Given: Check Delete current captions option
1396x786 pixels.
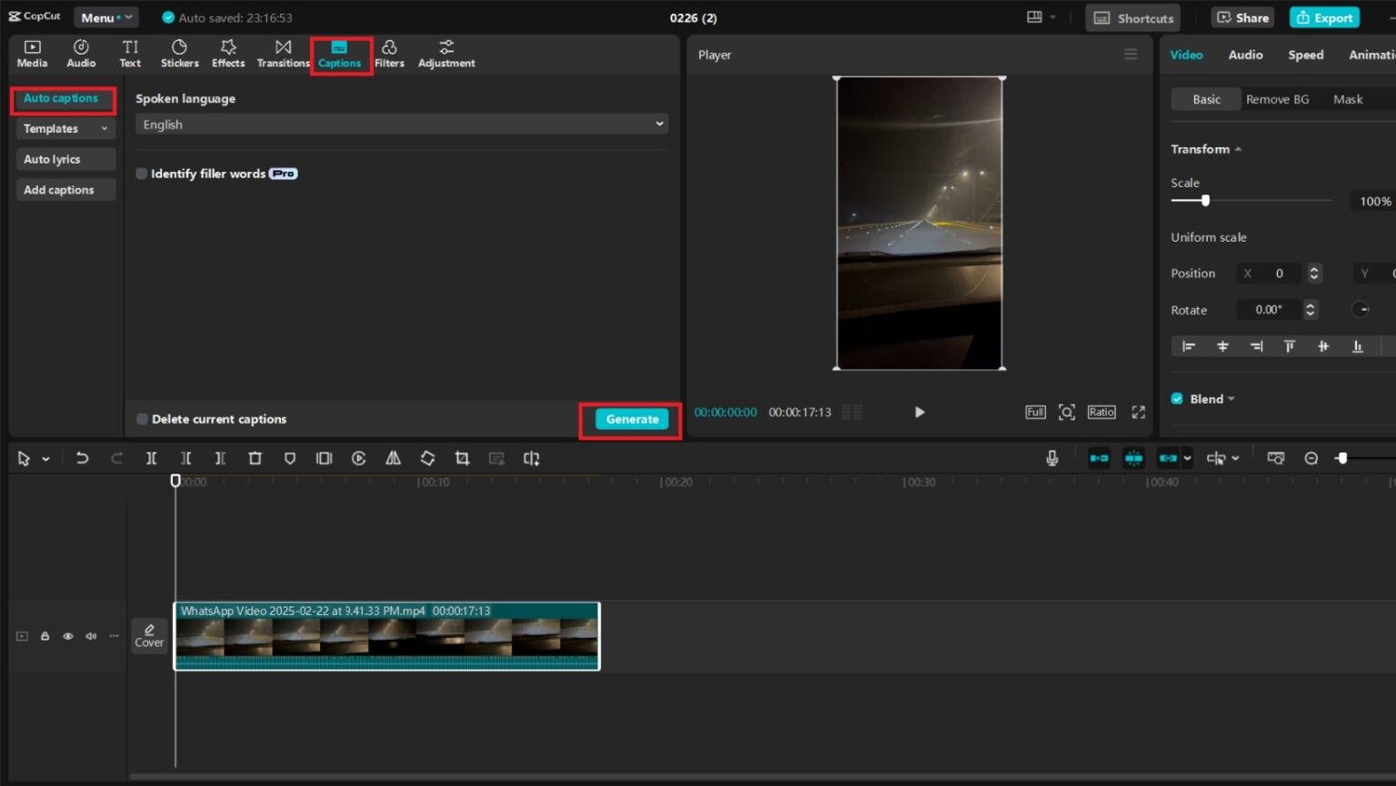Looking at the screenshot, I should (x=142, y=419).
